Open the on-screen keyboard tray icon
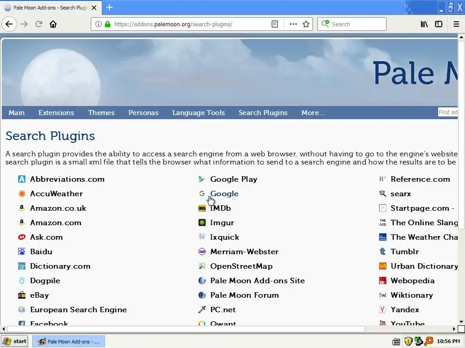 click(396, 342)
